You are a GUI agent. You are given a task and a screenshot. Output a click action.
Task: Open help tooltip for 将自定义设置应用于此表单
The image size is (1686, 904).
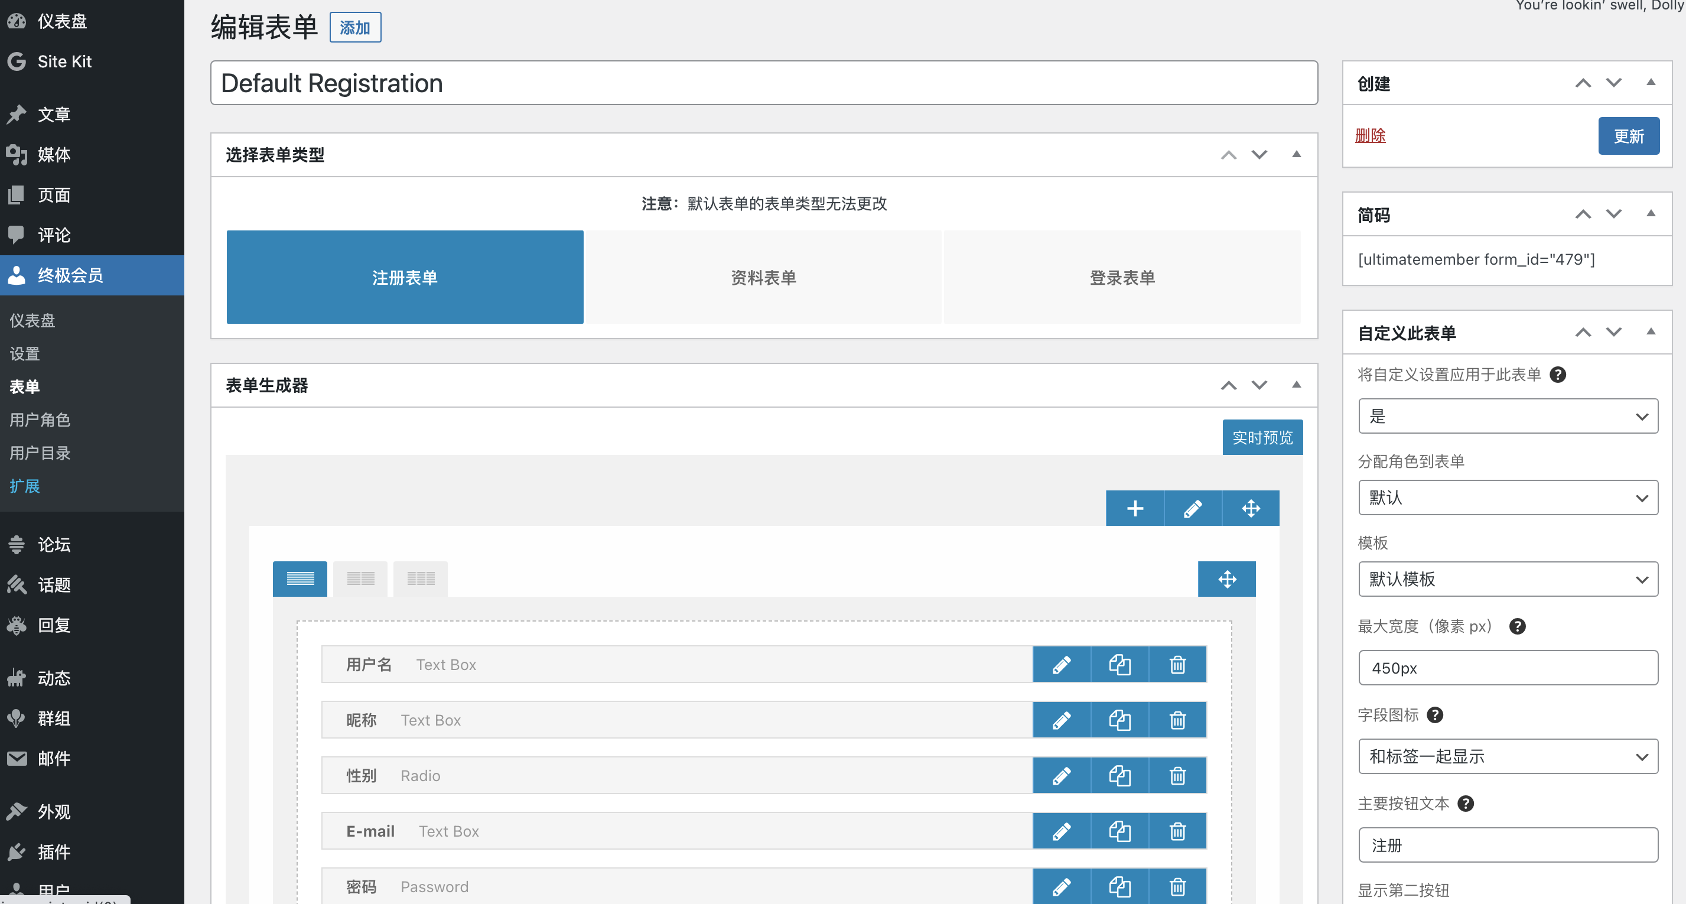point(1558,375)
